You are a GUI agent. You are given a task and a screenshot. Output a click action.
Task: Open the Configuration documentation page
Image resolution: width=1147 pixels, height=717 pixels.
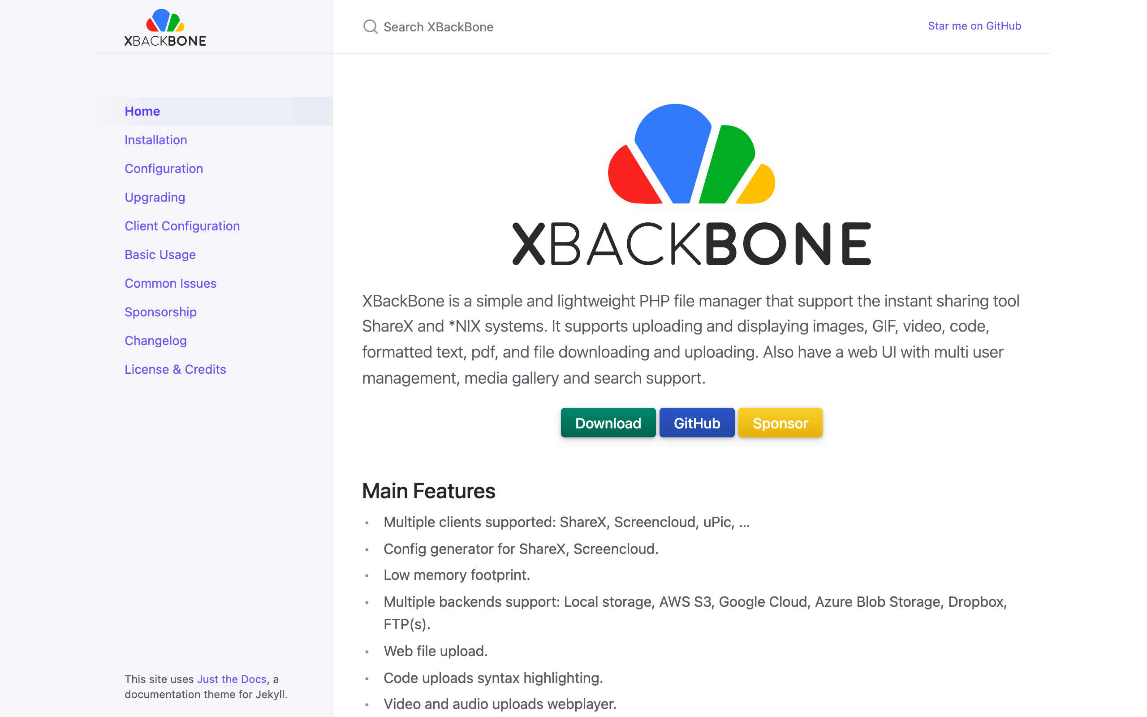click(x=164, y=168)
